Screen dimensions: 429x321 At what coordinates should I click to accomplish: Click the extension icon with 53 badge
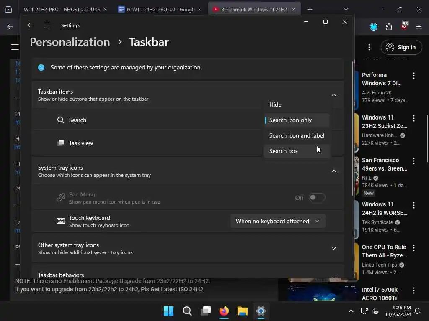tap(404, 26)
